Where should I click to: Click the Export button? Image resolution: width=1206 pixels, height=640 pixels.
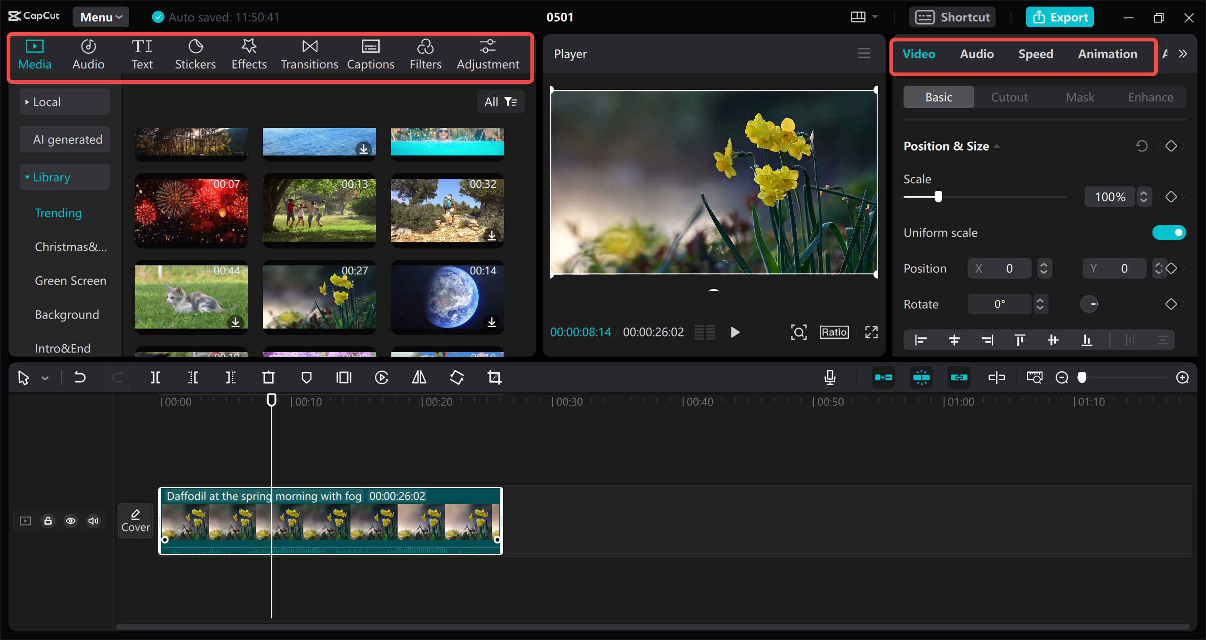click(1060, 17)
